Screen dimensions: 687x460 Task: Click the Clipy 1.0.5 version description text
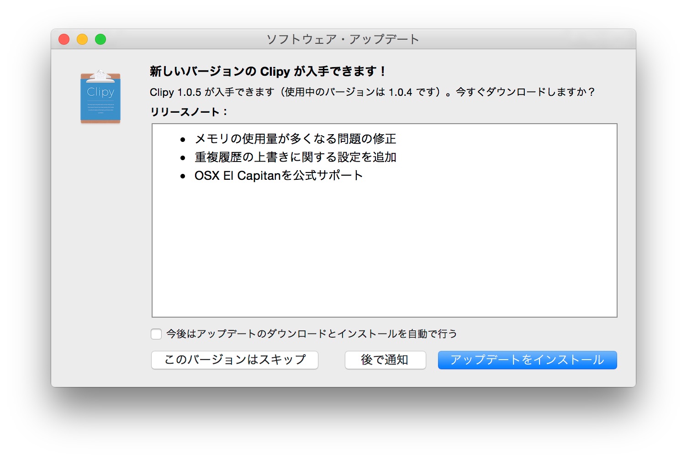point(372,92)
